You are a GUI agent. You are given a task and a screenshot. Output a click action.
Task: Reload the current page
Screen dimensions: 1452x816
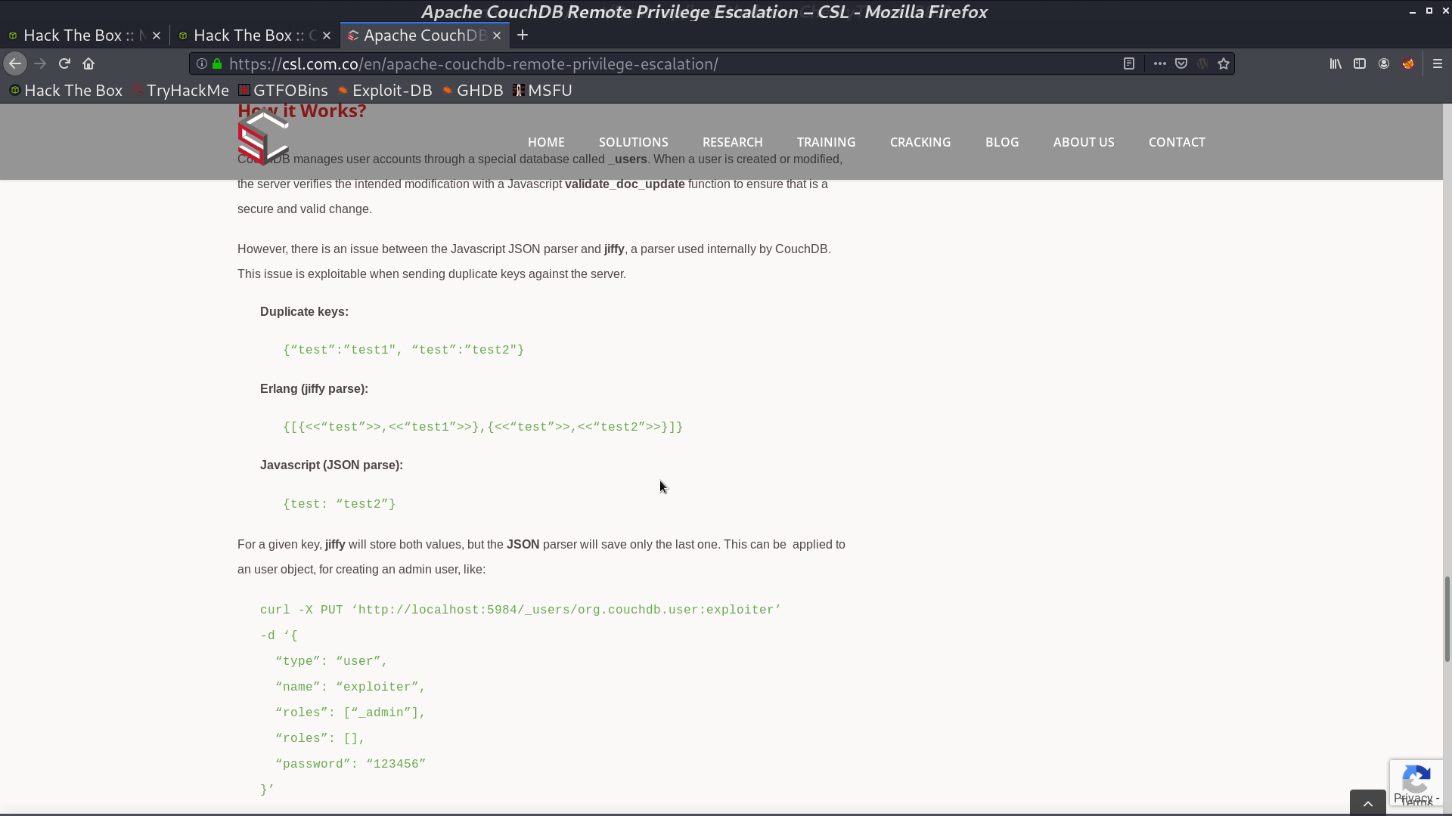click(x=64, y=64)
